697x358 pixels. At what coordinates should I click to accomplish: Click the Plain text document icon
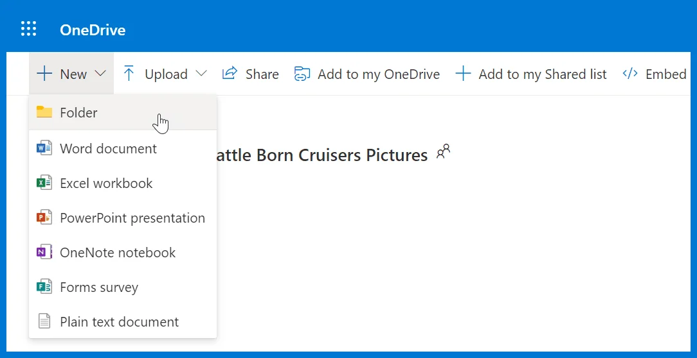click(44, 321)
